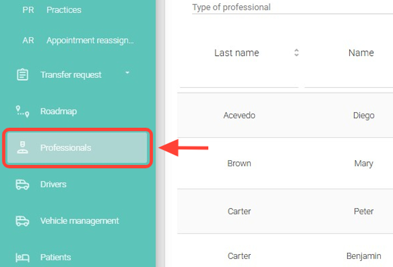Screen dimensions: 393x267
Task: Open the Practices menu item
Action: click(64, 10)
